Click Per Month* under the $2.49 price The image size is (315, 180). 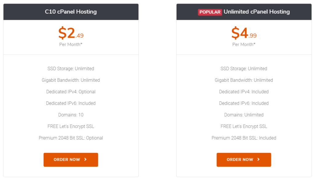coord(71,44)
